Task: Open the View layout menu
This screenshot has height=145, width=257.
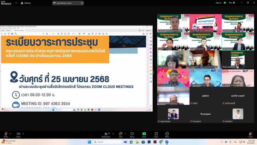Action: (232, 3)
